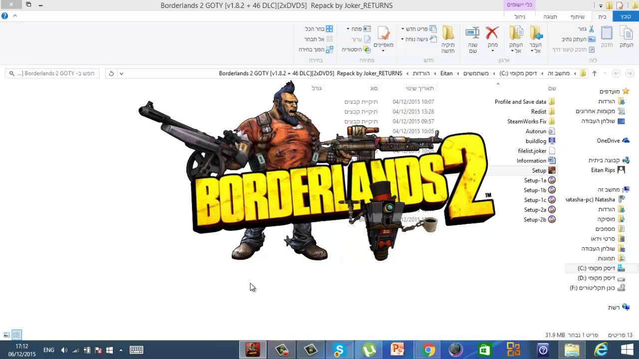The width and height of the screenshot is (639, 359).
Task: Click the PowerPoint taskbar icon
Action: pos(398,350)
